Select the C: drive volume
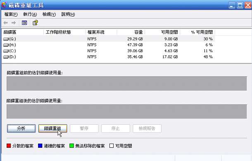252x161 pixels. 108,51
